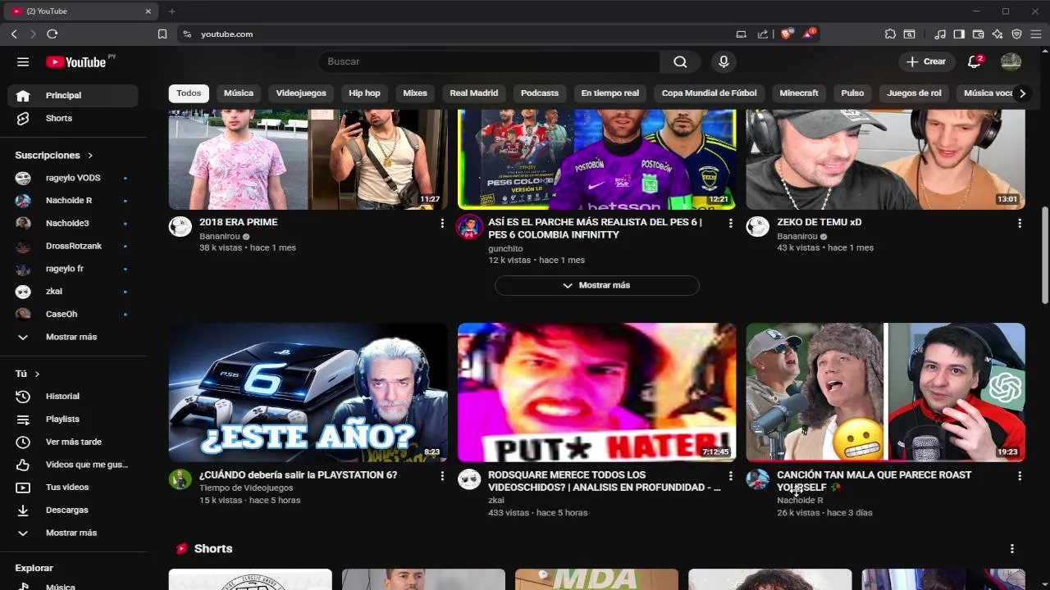Screen dimensions: 1050x590
Task: Open the account avatar menu
Action: 1011,61
